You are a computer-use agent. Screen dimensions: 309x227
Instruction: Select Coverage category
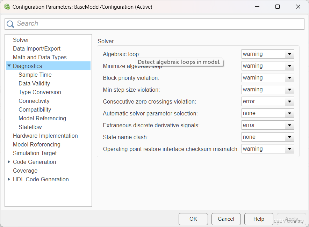coord(25,171)
